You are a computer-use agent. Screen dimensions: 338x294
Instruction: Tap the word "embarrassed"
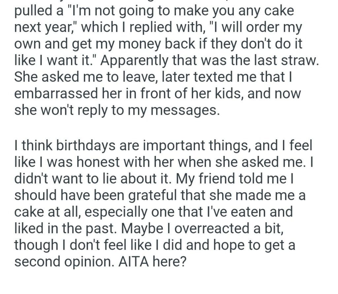[55, 93]
